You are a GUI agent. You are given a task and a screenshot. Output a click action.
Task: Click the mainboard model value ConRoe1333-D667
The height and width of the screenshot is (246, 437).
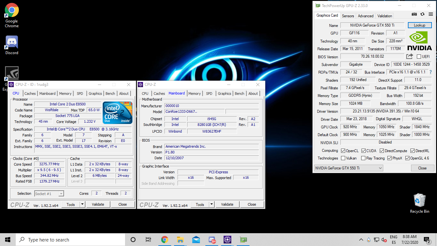(x=194, y=111)
